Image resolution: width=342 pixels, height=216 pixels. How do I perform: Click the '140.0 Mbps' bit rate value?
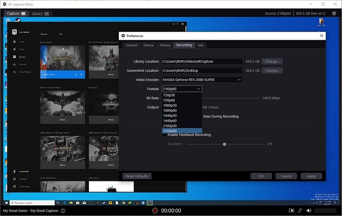(271, 98)
